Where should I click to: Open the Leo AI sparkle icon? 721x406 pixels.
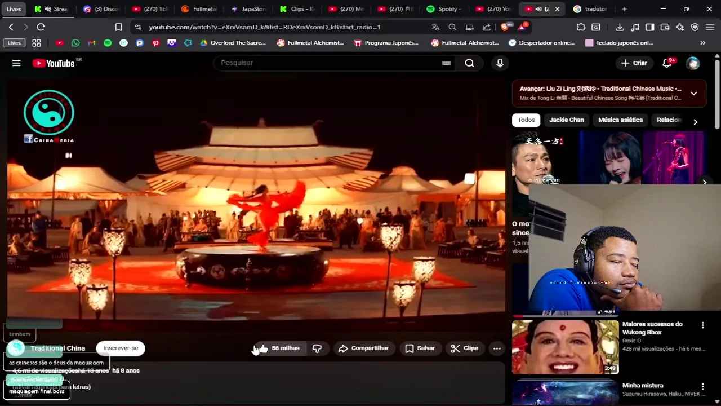pos(680,27)
